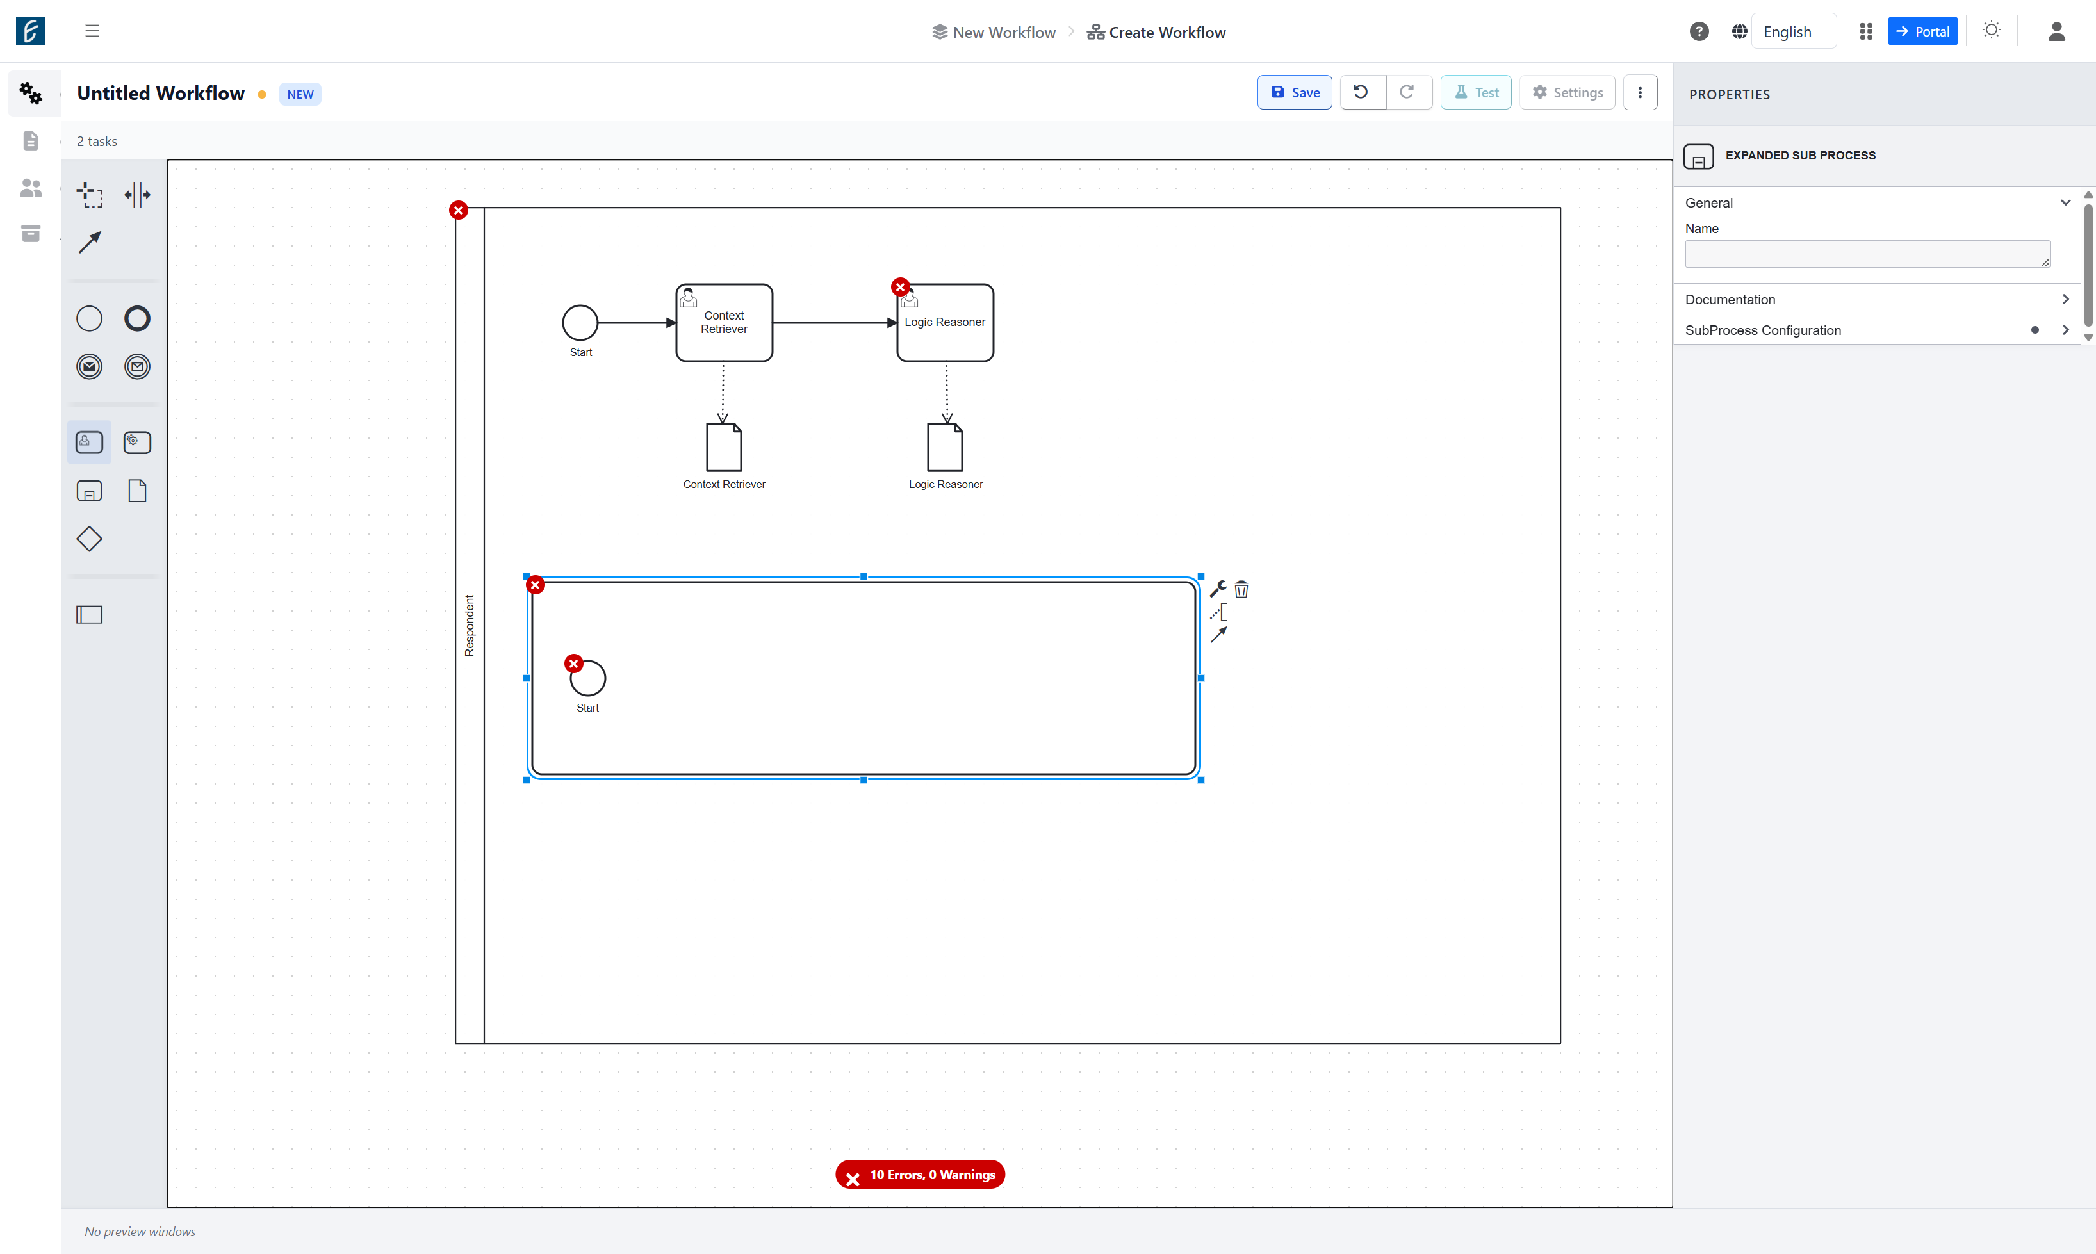Viewport: 2096px width, 1254px height.
Task: Click the wrench change-type icon beside subprocess
Action: 1218,589
